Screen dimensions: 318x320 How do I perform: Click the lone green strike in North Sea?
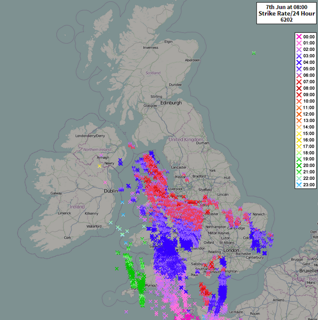coord(254,53)
